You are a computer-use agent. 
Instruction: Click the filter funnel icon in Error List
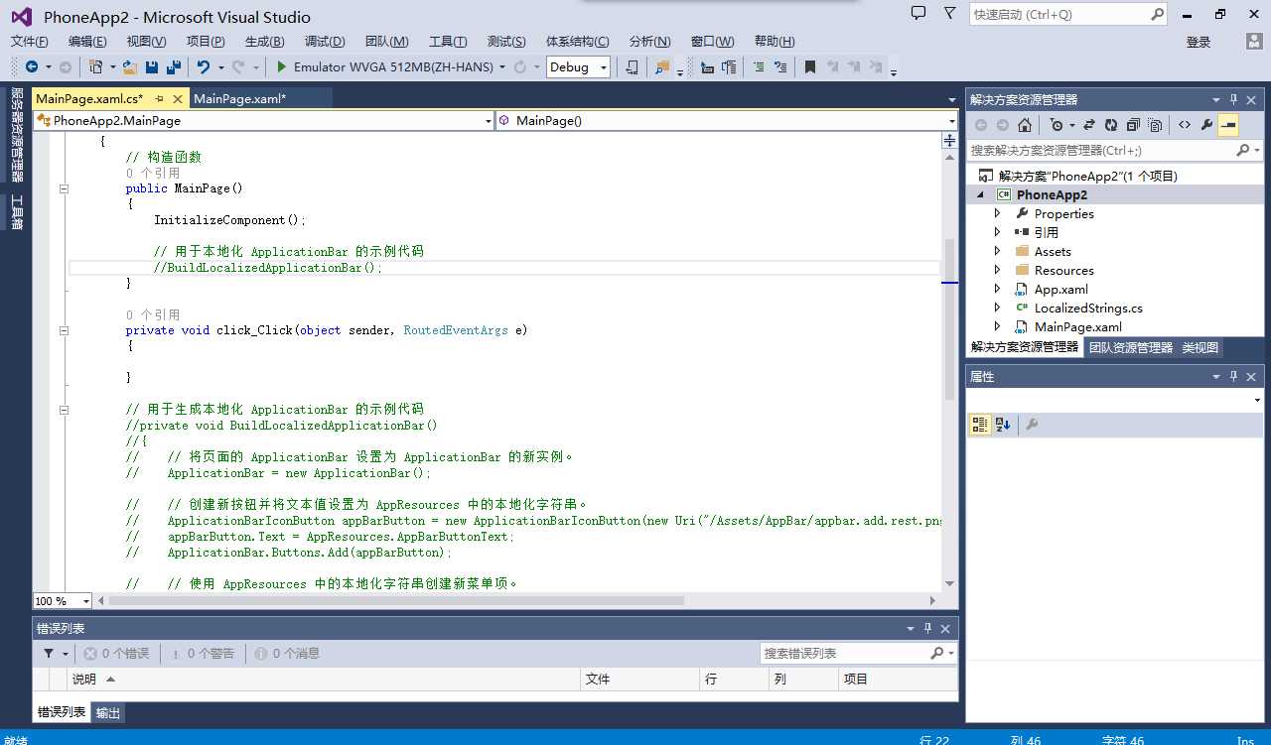pyautogui.click(x=49, y=654)
